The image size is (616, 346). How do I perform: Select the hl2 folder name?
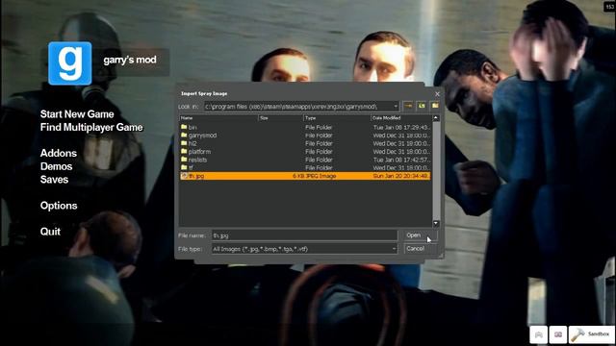[x=192, y=143]
